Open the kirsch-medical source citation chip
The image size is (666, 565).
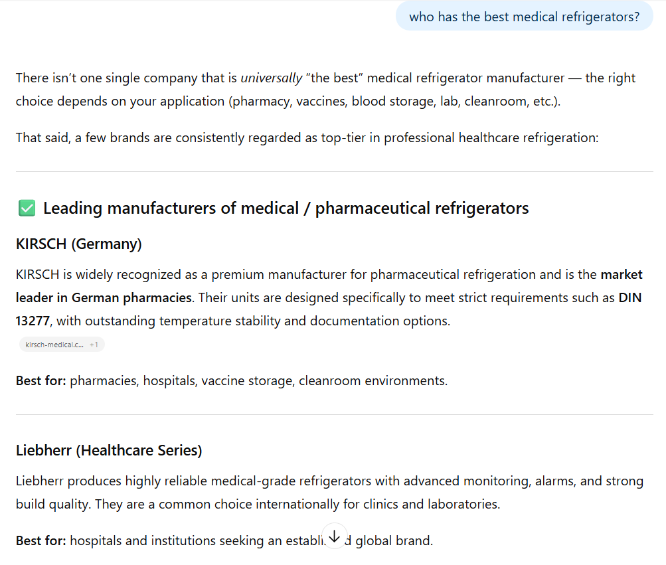pyautogui.click(x=54, y=345)
